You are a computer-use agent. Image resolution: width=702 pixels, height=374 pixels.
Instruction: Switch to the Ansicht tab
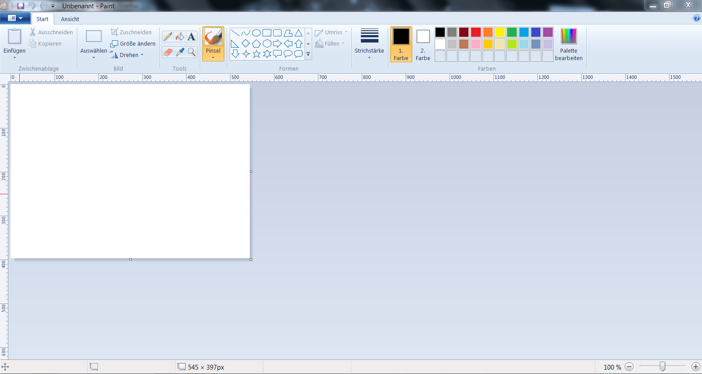(70, 19)
